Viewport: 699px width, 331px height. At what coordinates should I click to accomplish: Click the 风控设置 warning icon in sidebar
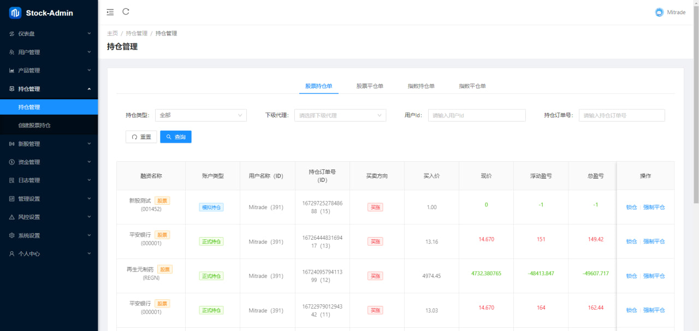coord(12,217)
